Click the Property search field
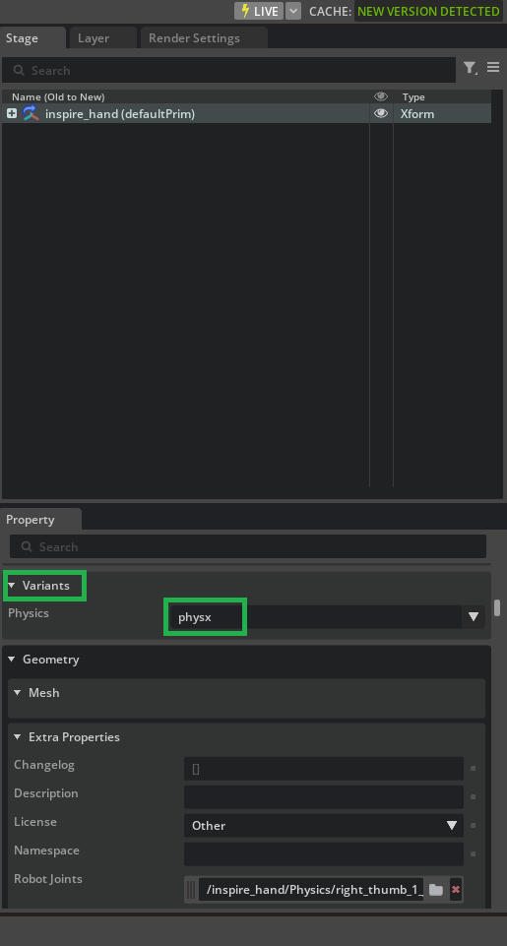The image size is (507, 946). point(248,546)
